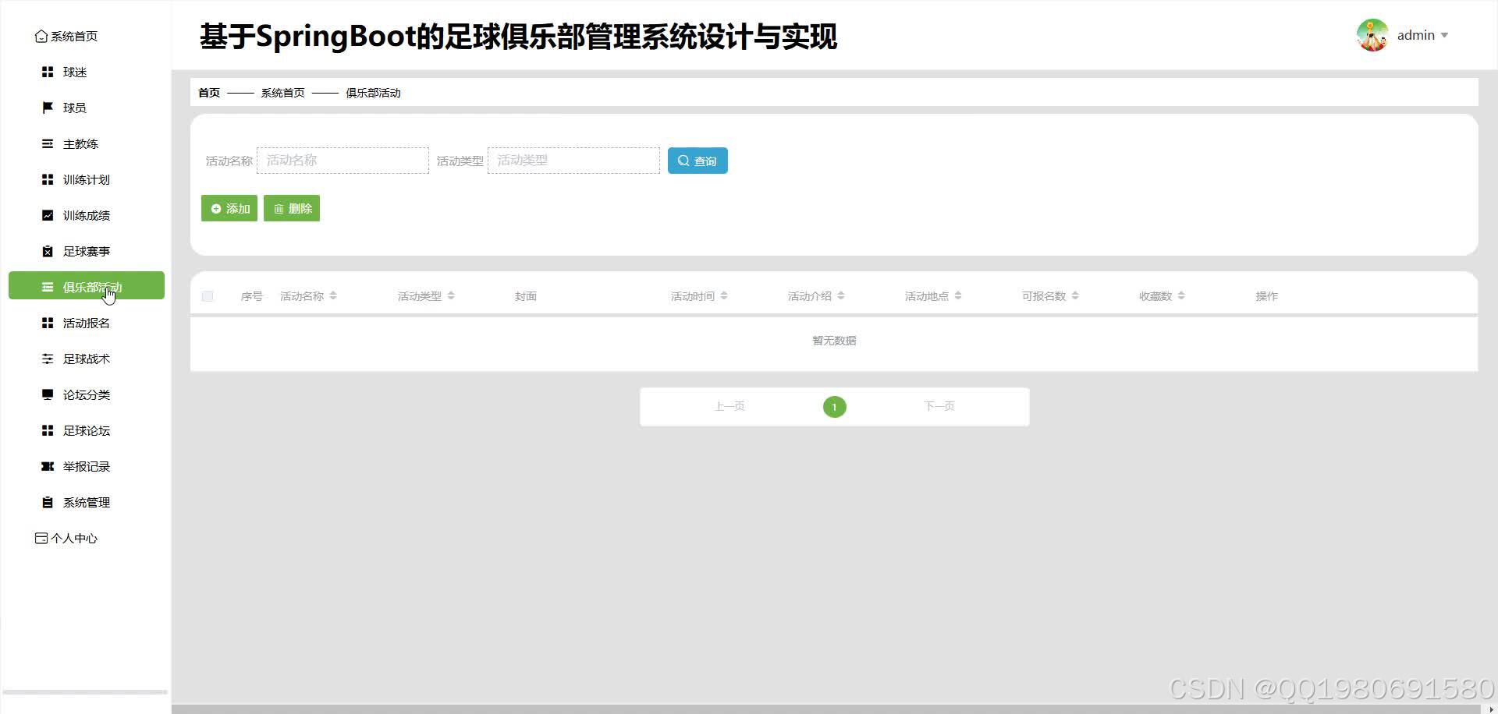
Task: Click the clipboard icon next to 足球赛事
Action: coord(48,251)
